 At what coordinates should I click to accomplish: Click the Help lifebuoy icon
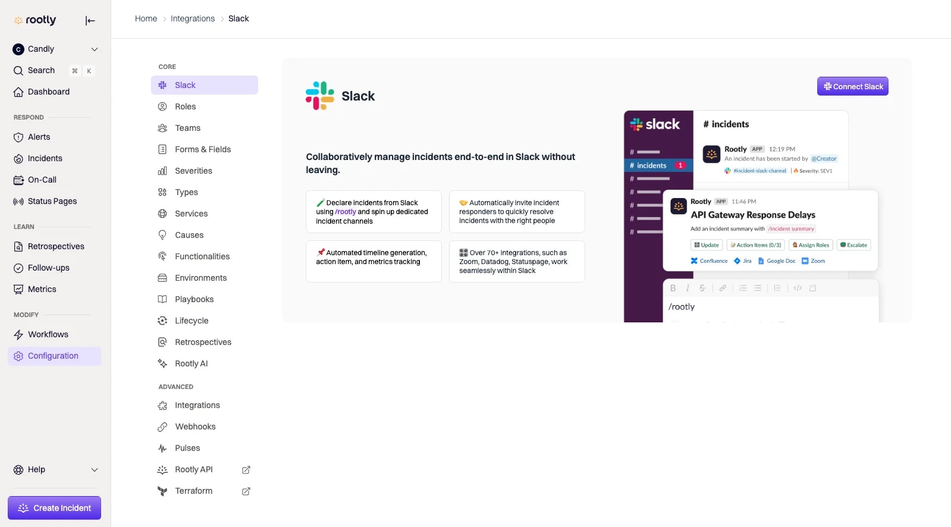pyautogui.click(x=18, y=470)
